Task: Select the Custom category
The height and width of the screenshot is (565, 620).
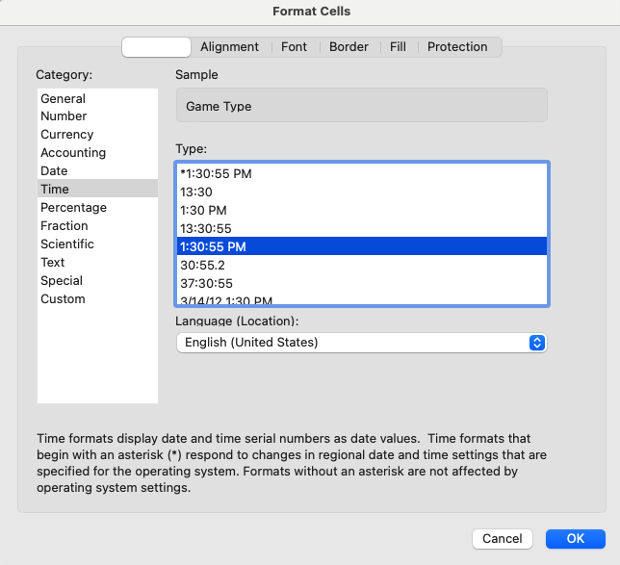Action: point(63,299)
